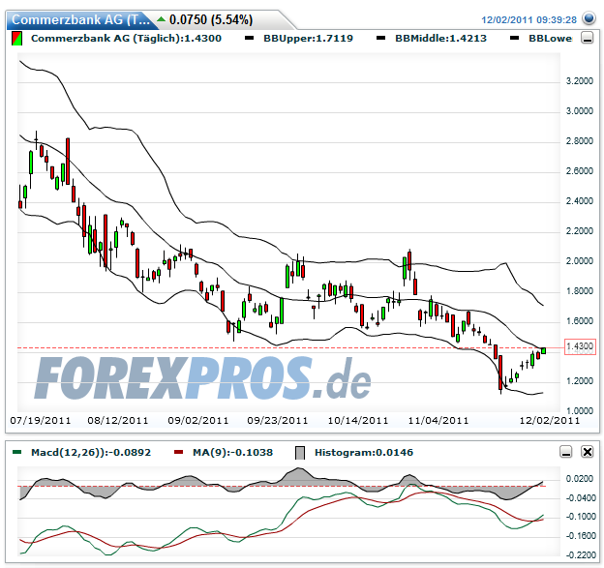Click the 1.8000 price axis label
Image resolution: width=604 pixels, height=568 pixels.
click(x=580, y=291)
